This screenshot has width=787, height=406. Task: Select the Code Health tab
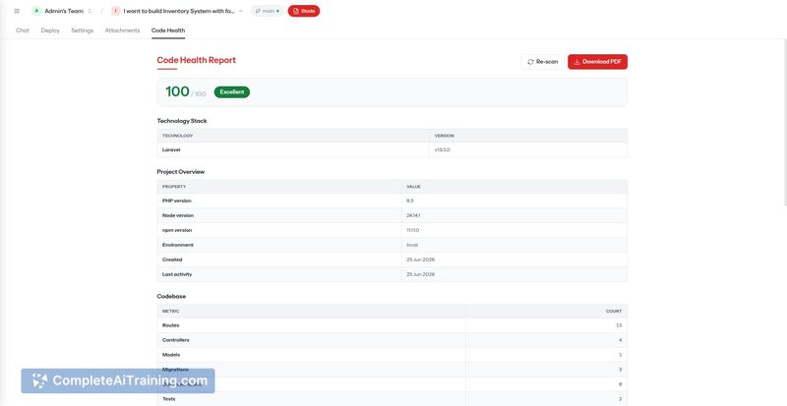(168, 30)
